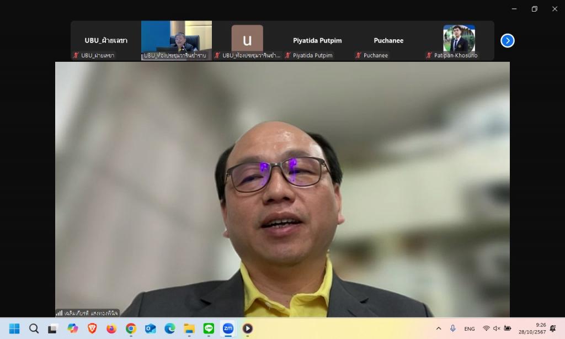The height and width of the screenshot is (339, 565).
Task: Open the Zoom app in the taskbar
Action: click(228, 329)
